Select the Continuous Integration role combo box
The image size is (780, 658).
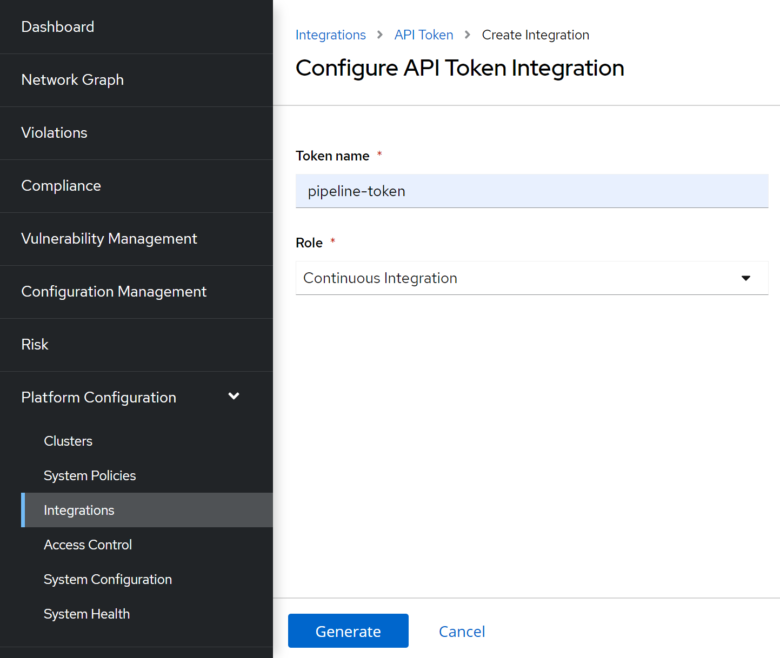[532, 278]
